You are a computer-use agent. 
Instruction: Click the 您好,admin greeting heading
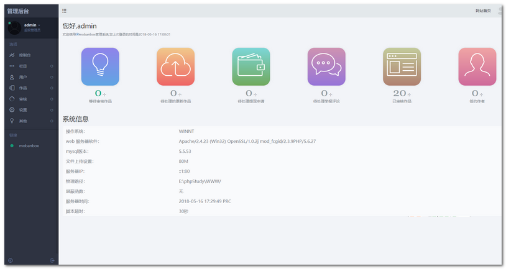[80, 26]
